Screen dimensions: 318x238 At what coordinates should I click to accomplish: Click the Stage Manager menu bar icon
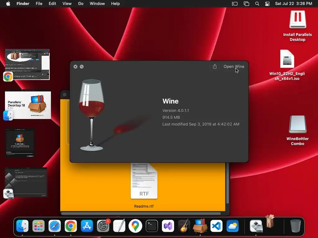click(235, 4)
